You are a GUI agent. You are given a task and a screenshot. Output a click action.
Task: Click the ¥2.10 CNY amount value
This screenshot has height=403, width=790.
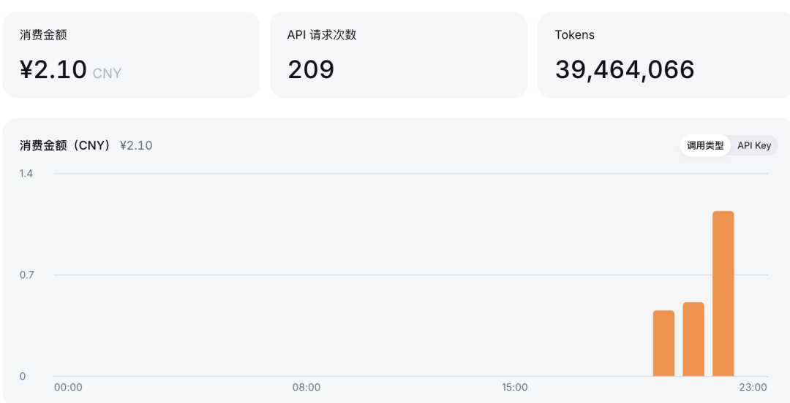[x=70, y=69]
